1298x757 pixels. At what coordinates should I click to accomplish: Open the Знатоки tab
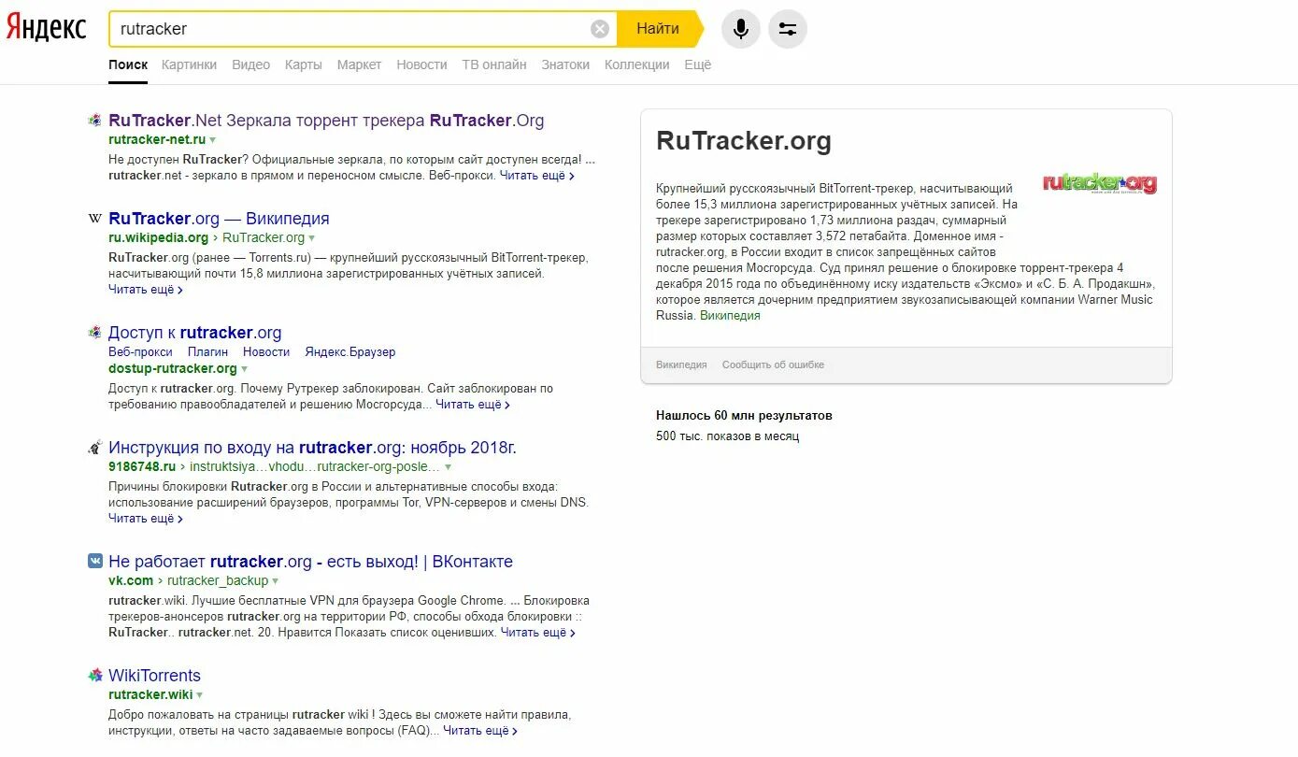pos(565,64)
